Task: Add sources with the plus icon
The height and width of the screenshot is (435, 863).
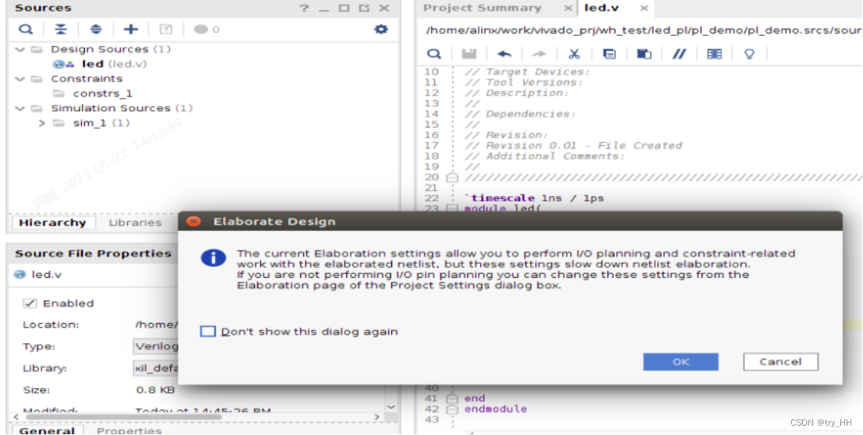Action: (130, 29)
